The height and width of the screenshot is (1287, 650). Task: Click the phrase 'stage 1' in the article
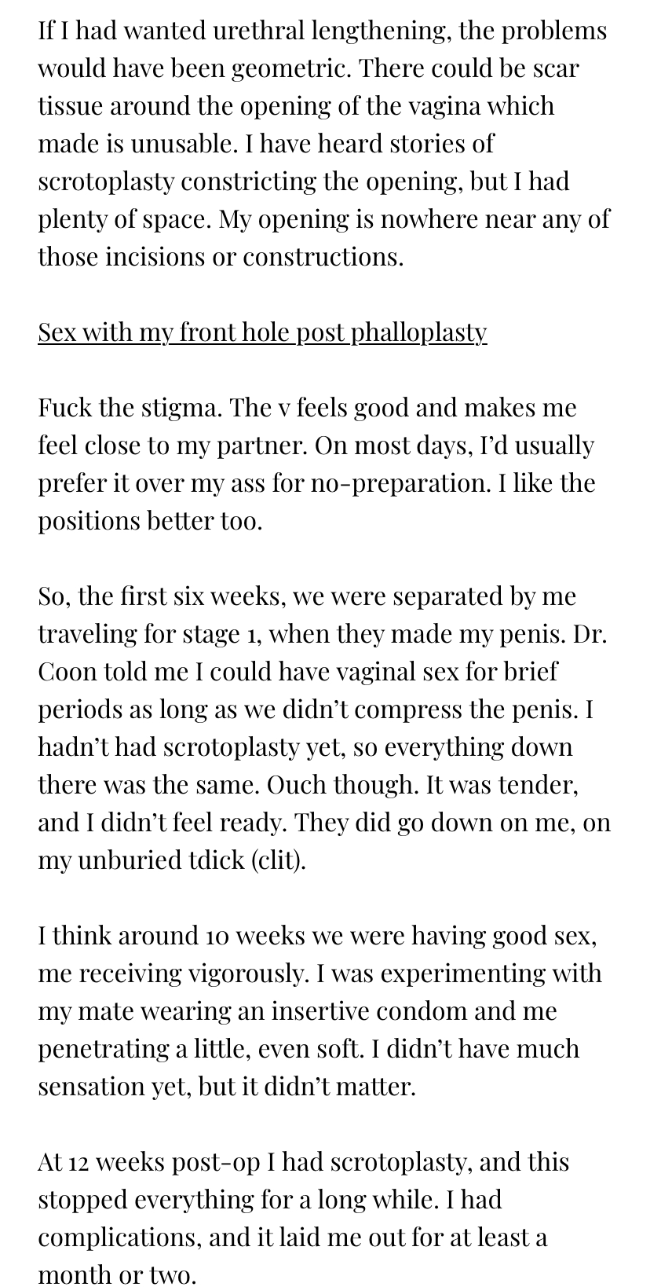[217, 634]
